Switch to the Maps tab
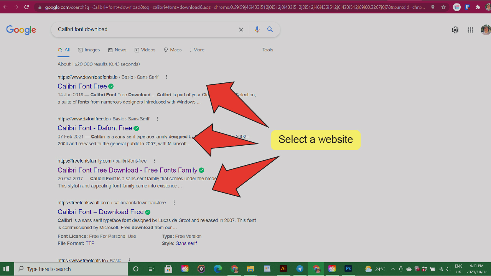 pyautogui.click(x=173, y=50)
